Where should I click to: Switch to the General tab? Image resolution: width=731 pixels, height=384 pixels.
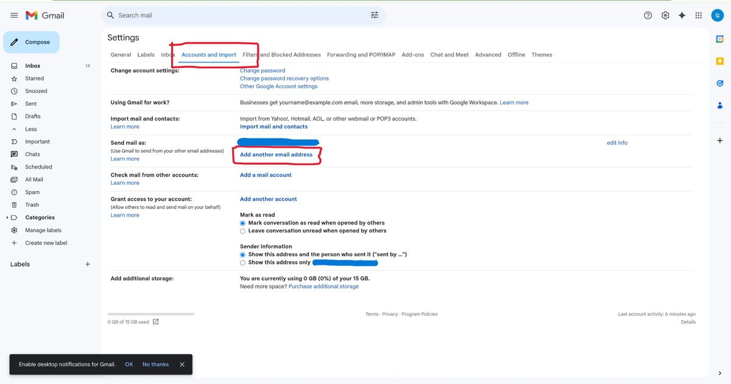121,55
